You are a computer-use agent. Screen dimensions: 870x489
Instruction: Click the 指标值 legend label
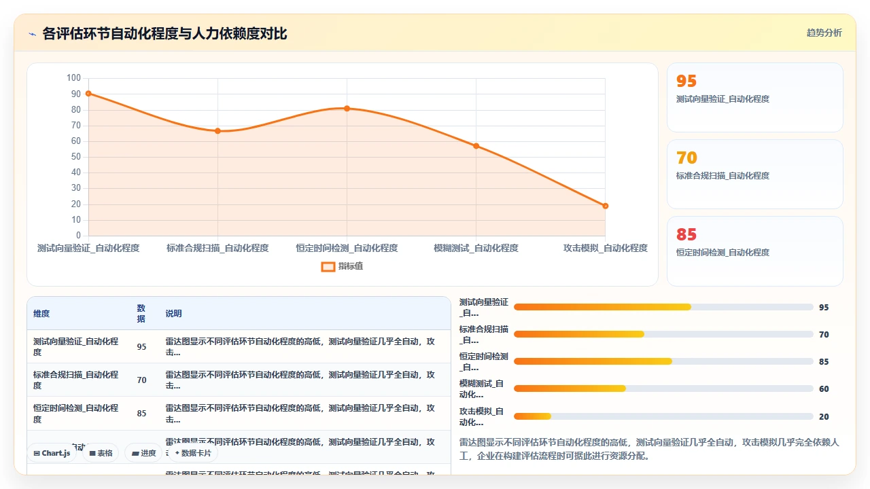tap(351, 266)
